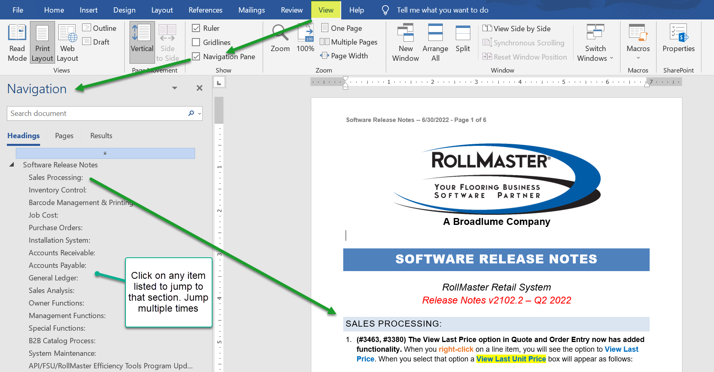Image resolution: width=714 pixels, height=372 pixels.
Task: Open the Help ribbon tab
Action: click(x=357, y=10)
